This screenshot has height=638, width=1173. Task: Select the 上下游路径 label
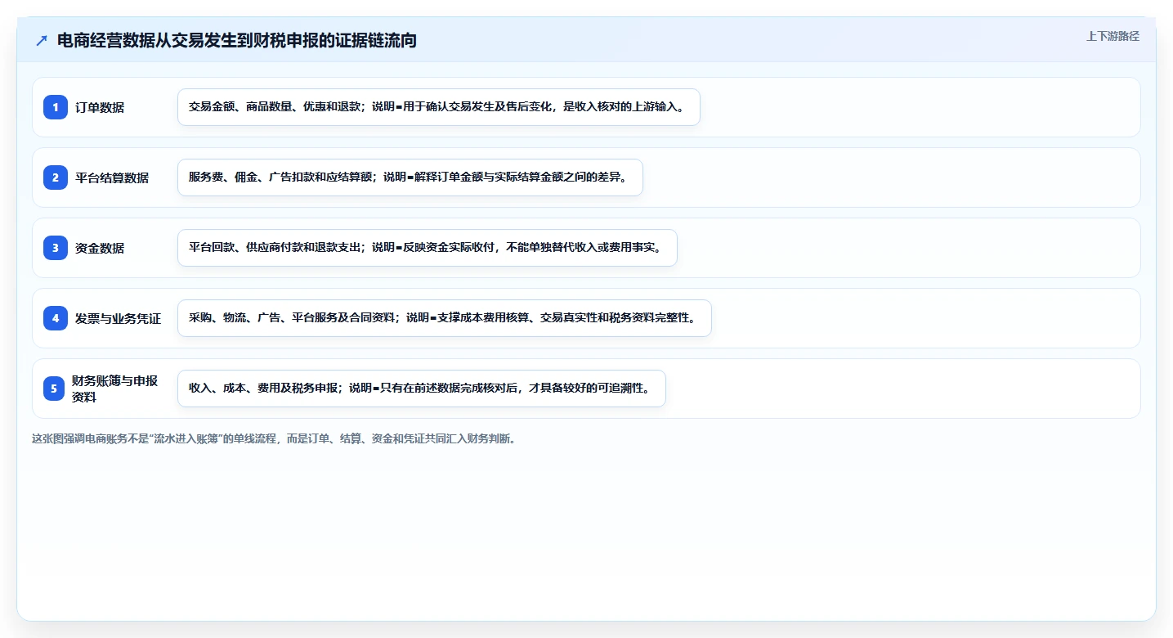(x=1113, y=36)
